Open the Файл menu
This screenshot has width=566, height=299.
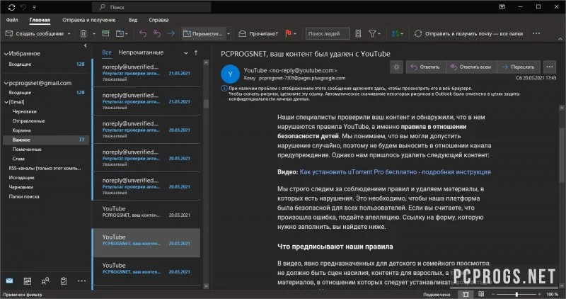tap(12, 20)
